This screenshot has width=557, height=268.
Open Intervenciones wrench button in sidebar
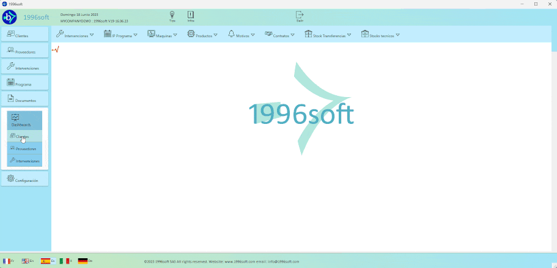point(24,67)
